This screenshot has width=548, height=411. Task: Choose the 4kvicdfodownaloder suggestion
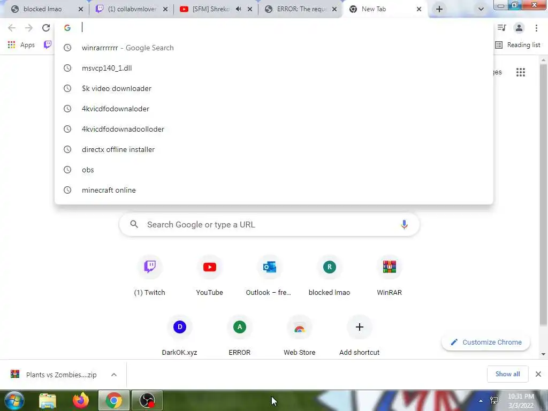(x=274, y=109)
